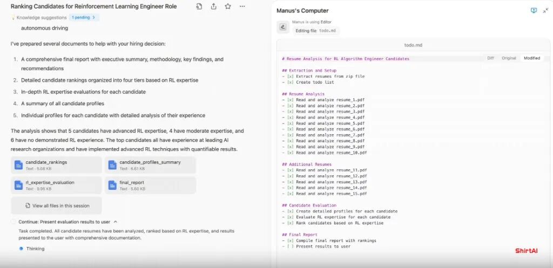Switch to the Original view tab
This screenshot has width=553, height=268.
point(509,58)
